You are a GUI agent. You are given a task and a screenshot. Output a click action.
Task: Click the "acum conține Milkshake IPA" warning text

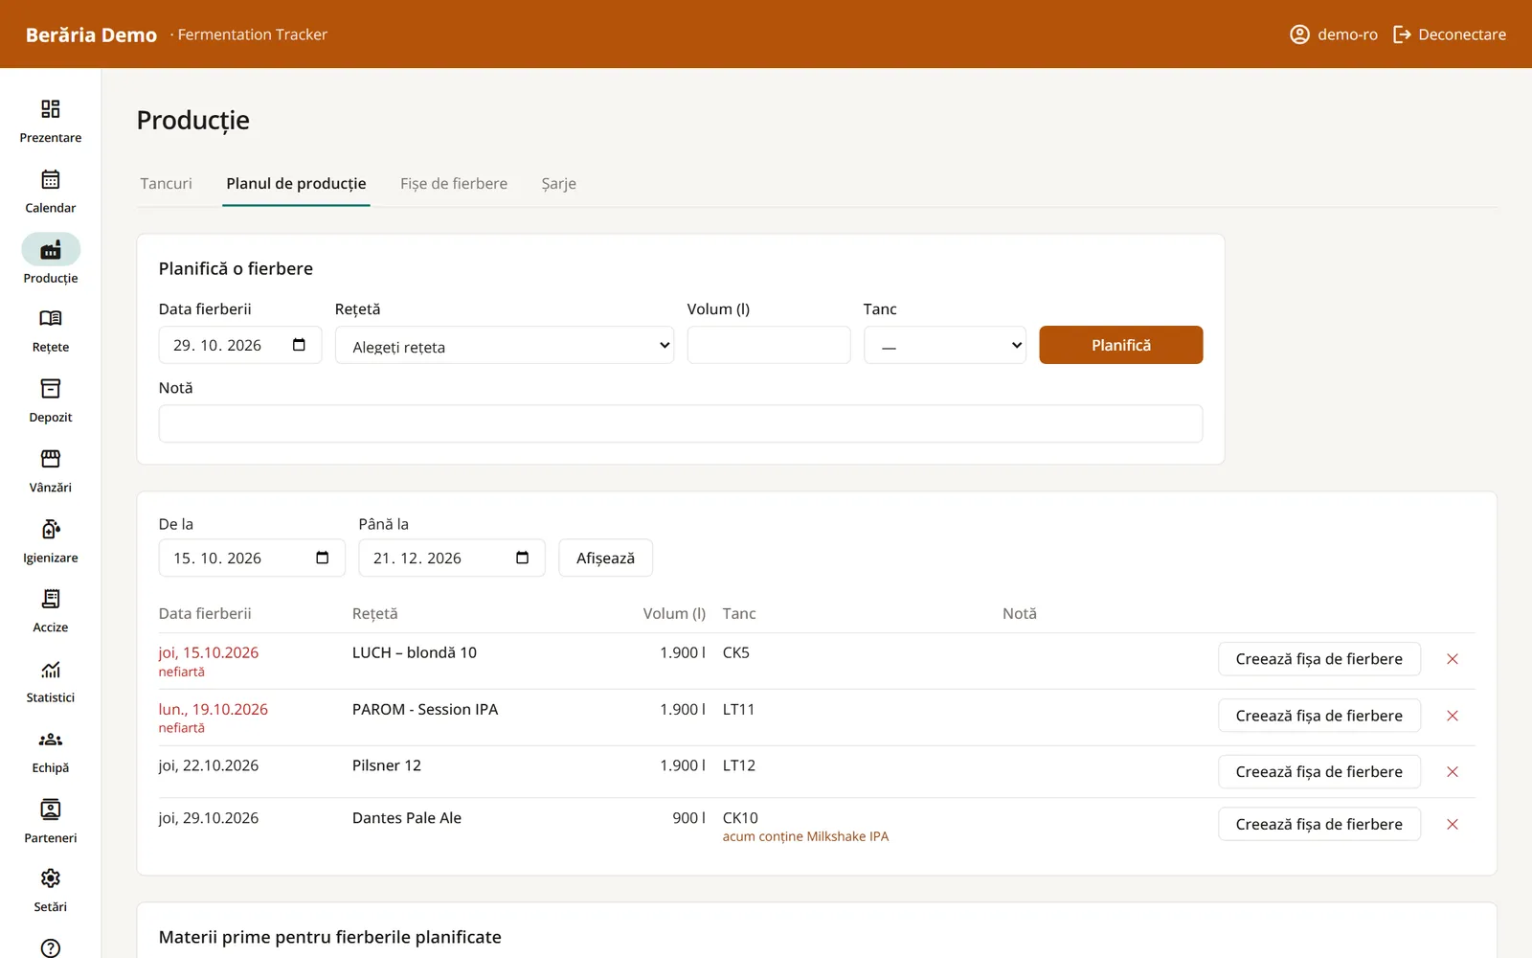[x=805, y=836]
